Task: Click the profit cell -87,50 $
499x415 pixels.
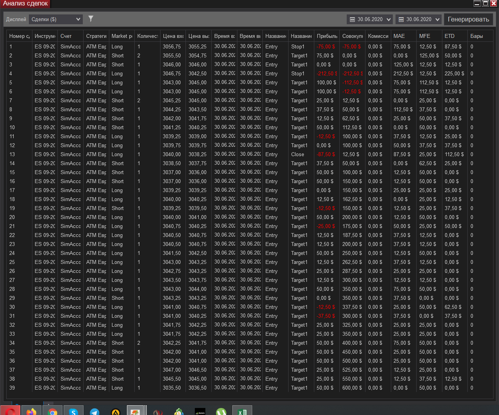Action: pyautogui.click(x=326, y=154)
